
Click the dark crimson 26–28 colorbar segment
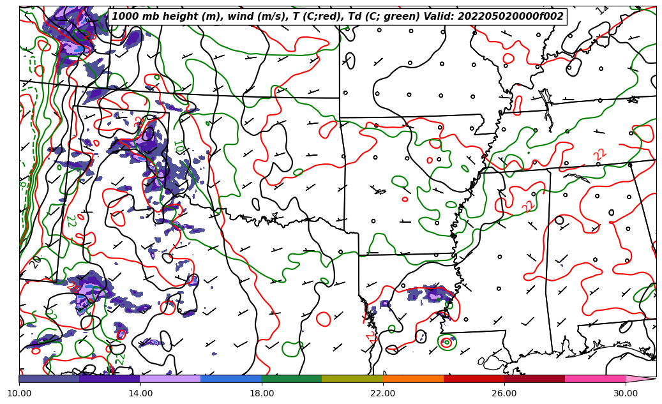[534, 378]
